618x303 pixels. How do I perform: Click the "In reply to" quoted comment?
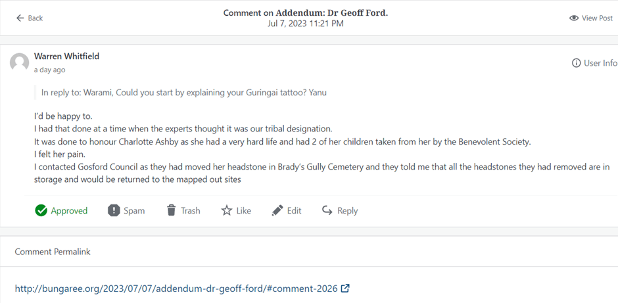183,93
